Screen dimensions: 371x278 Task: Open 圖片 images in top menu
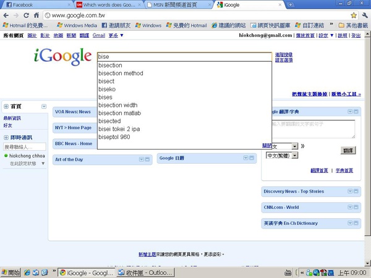coord(32,35)
